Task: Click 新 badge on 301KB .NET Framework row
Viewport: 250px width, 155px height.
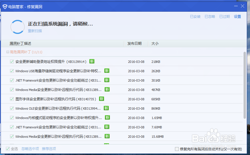Action: point(107,80)
